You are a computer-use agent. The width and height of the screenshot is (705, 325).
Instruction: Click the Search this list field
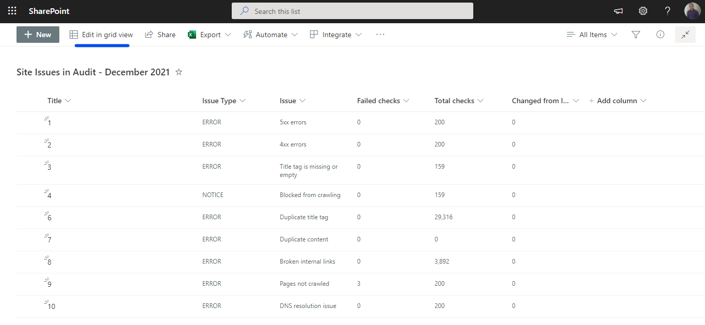click(x=352, y=11)
